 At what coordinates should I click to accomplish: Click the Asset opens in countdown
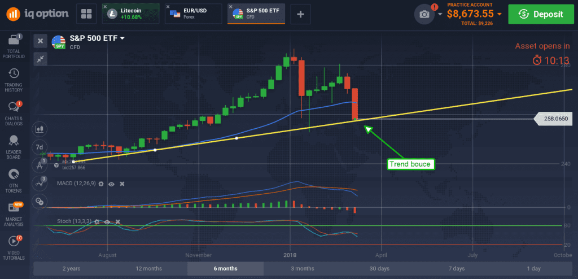click(x=542, y=53)
